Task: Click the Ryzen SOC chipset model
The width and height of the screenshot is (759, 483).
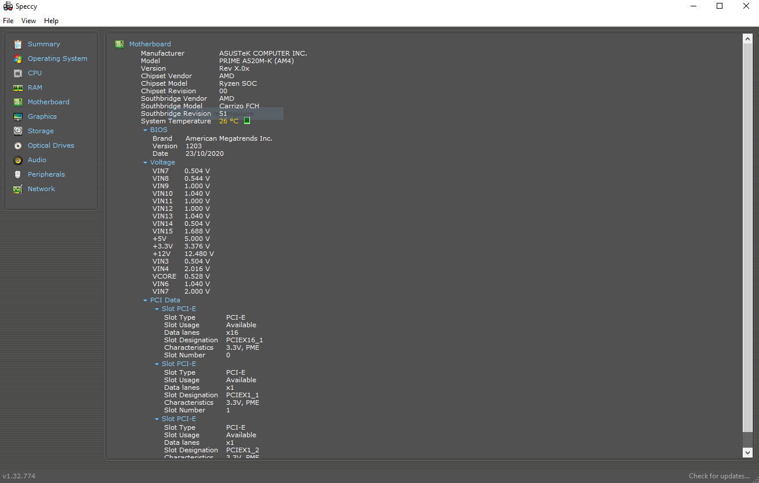Action: click(238, 83)
